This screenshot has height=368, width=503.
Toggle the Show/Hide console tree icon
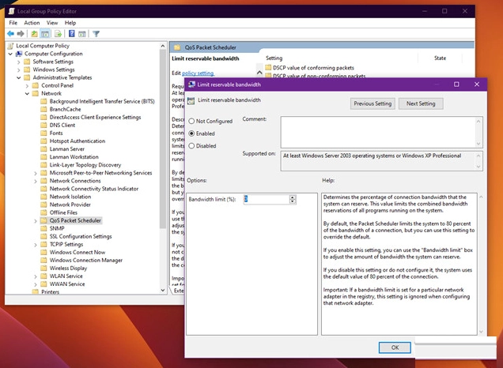click(x=45, y=34)
